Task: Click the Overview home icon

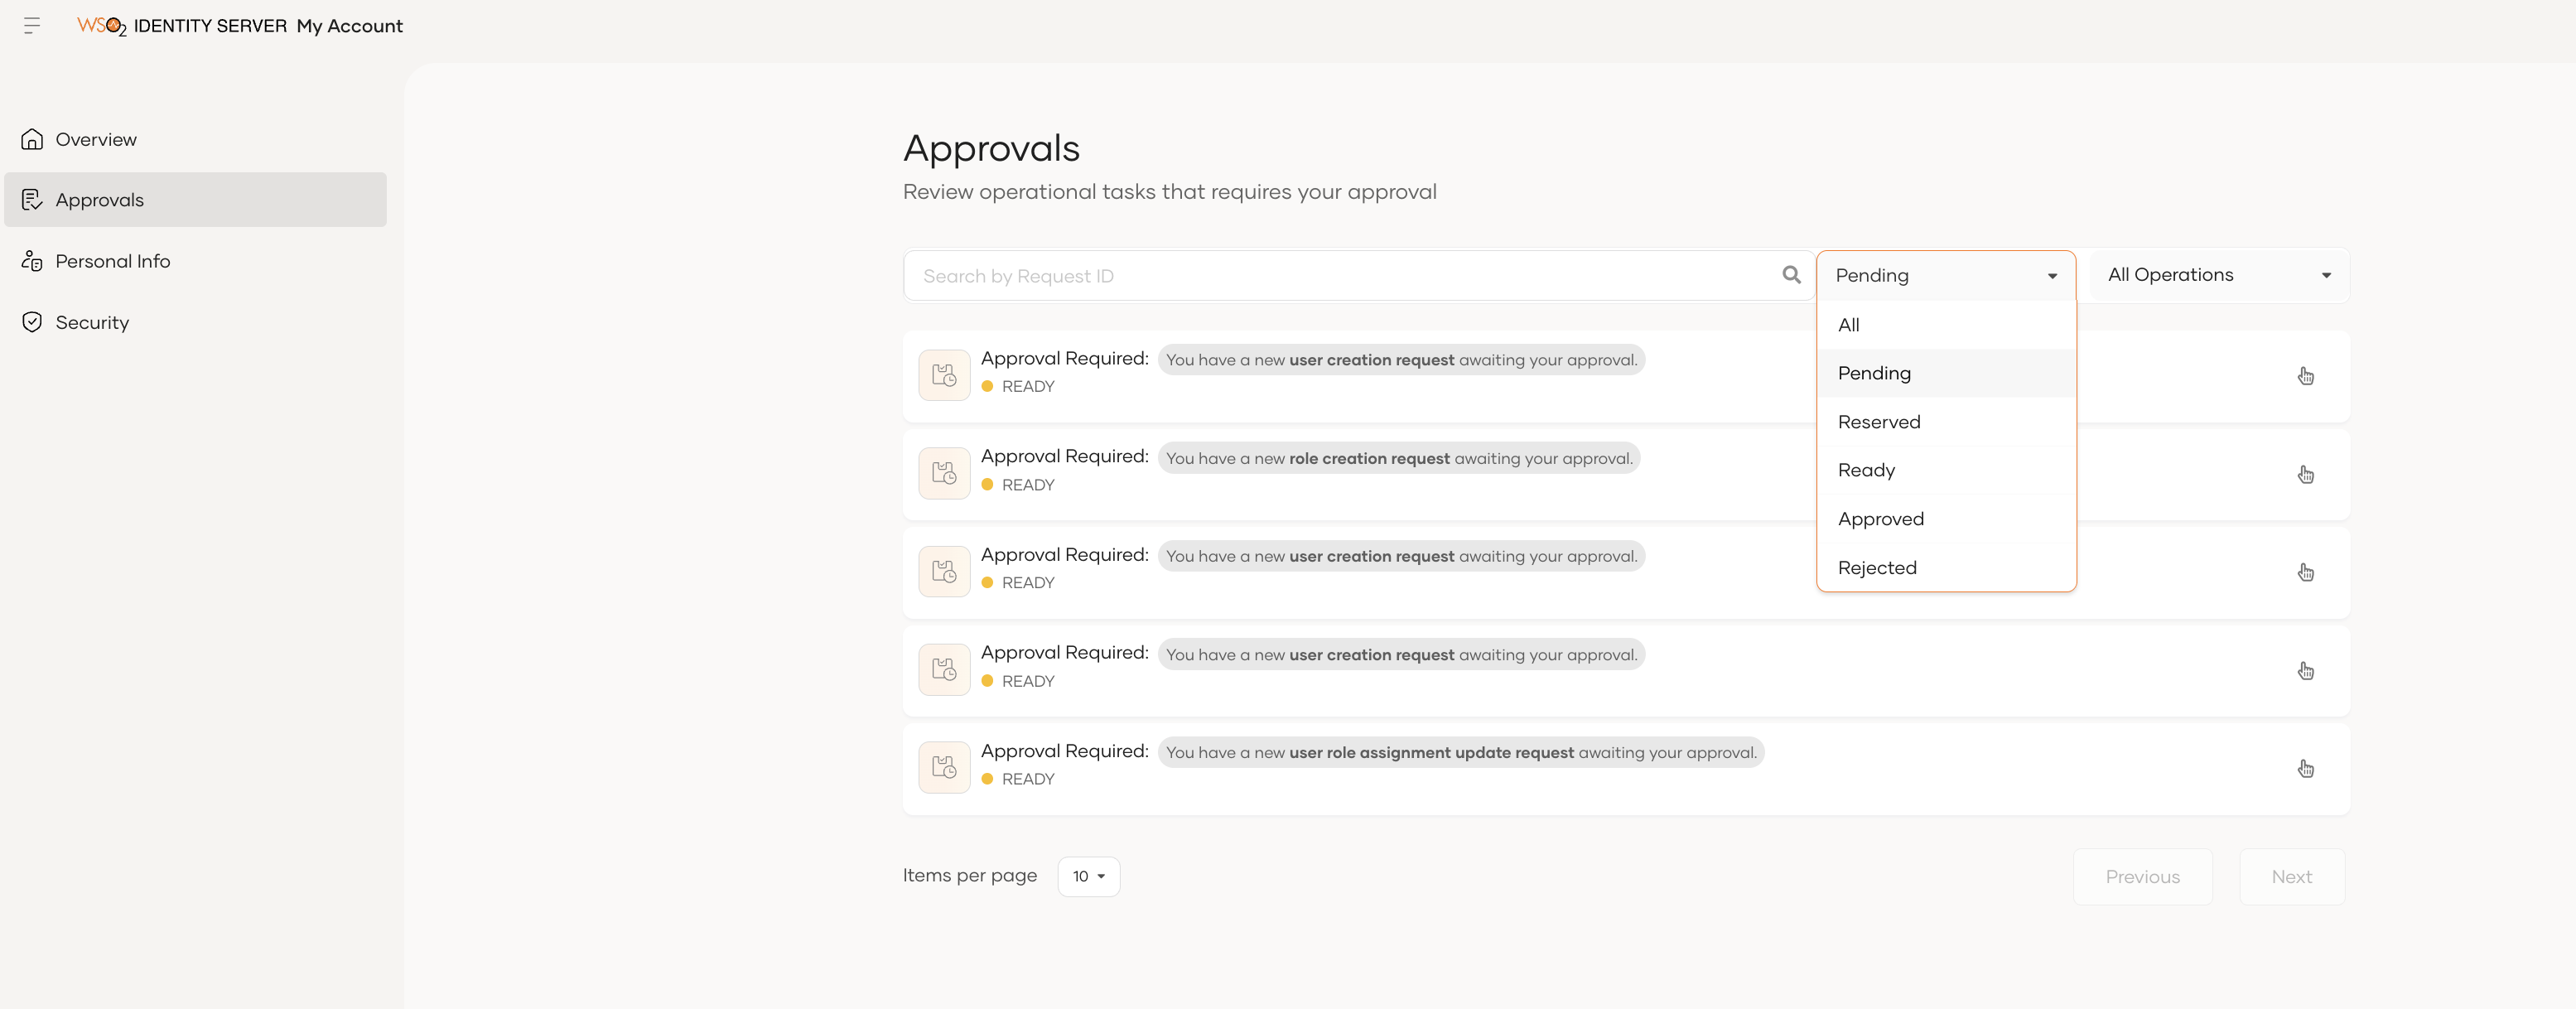Action: (32, 139)
